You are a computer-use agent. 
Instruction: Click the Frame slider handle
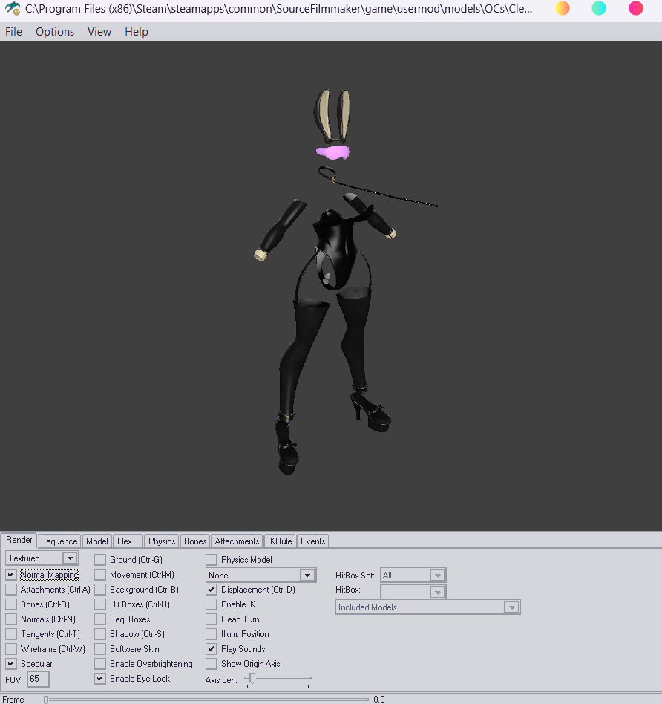point(46,700)
